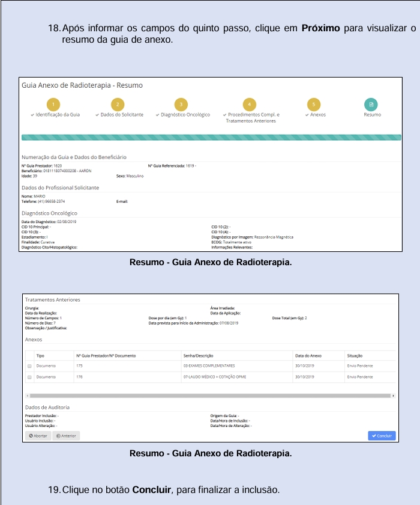Viewport: 420px width, 505px height.
Task: Click Diagnóstico por Imagem Ressonância Magnética
Action: click(252, 237)
